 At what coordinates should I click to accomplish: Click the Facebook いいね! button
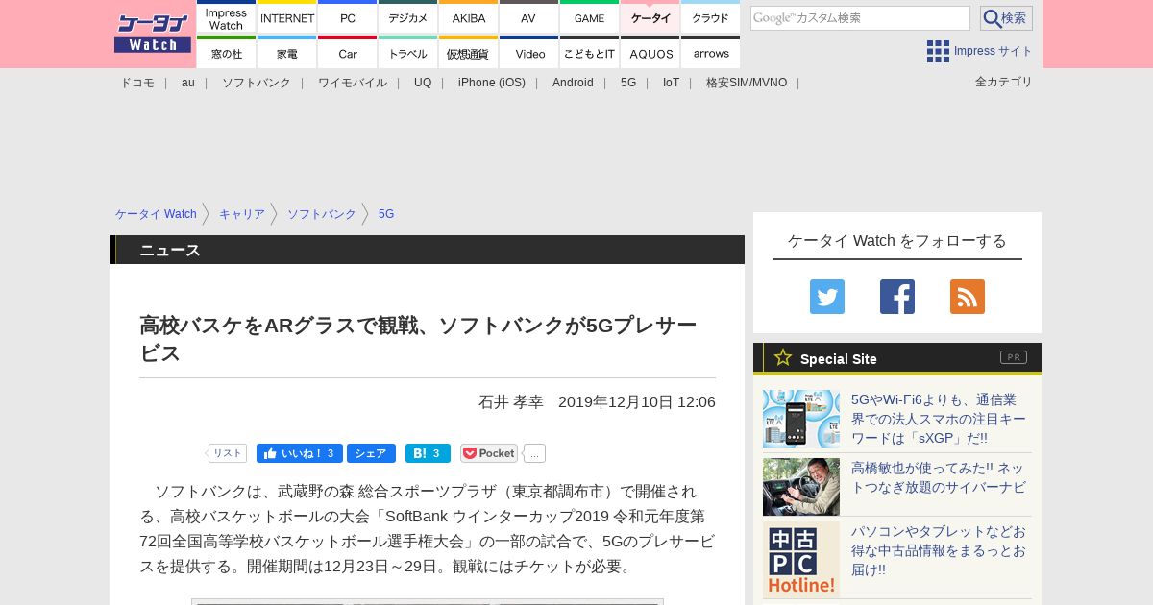click(x=300, y=453)
